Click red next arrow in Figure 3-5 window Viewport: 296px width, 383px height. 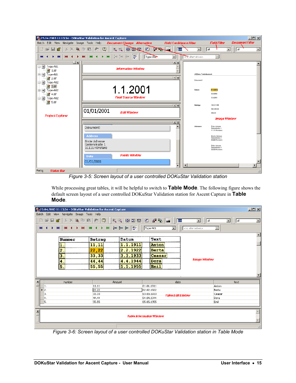click(78, 57)
